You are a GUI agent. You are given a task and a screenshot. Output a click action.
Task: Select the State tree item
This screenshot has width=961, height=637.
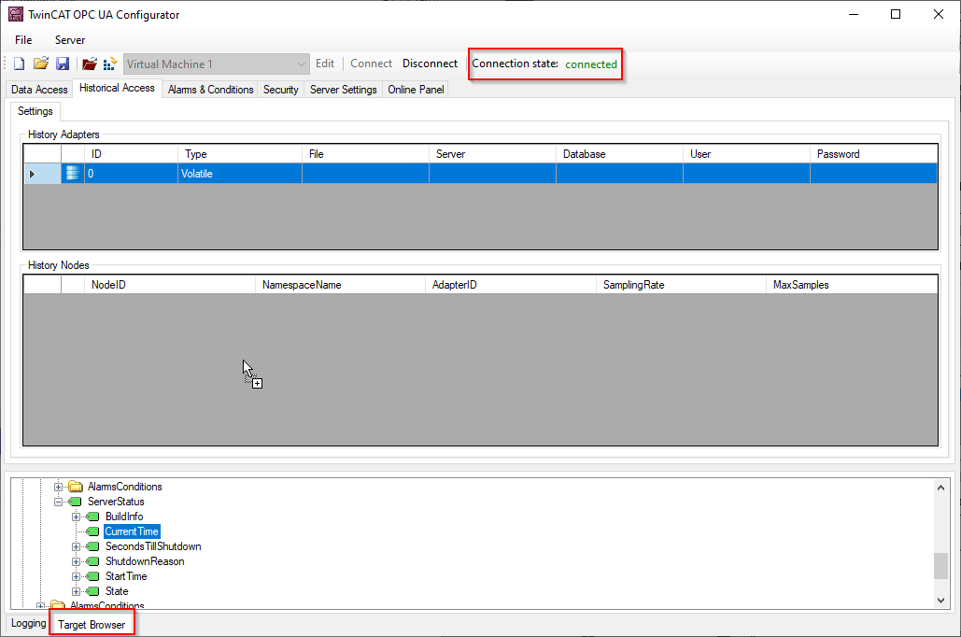tap(117, 591)
